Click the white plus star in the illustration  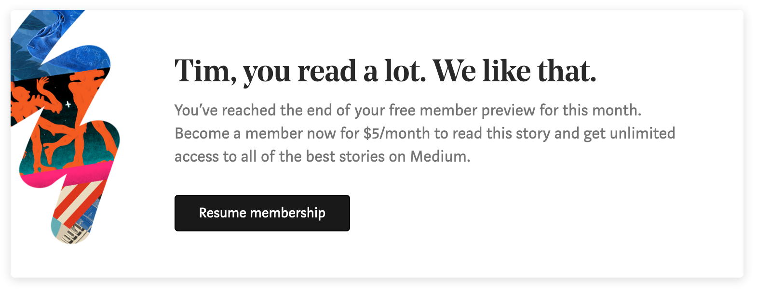coord(68,104)
